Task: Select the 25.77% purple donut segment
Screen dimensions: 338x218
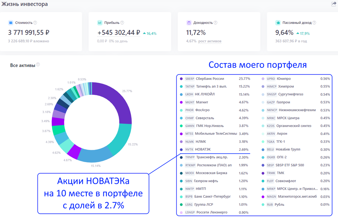Action: pos(116,99)
